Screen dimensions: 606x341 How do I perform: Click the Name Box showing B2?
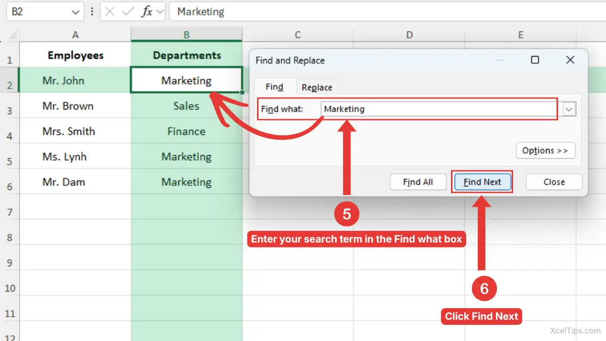[x=44, y=12]
